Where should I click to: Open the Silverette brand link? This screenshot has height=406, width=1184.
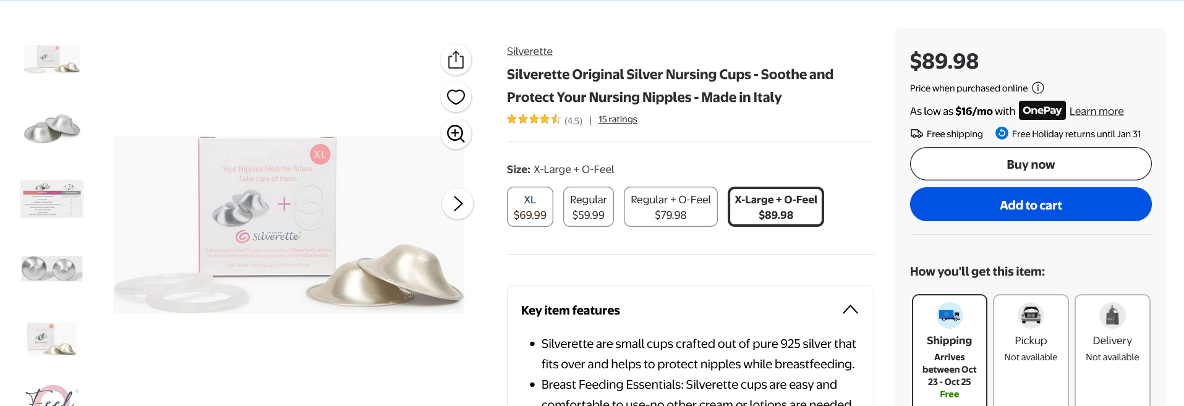529,51
